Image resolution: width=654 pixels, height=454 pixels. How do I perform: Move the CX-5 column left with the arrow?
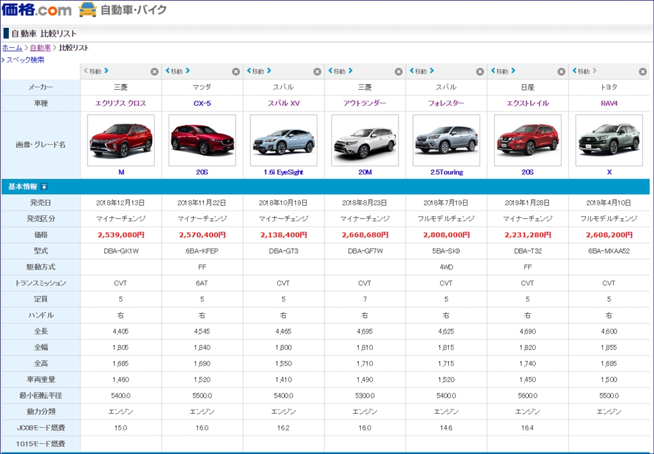tap(168, 71)
